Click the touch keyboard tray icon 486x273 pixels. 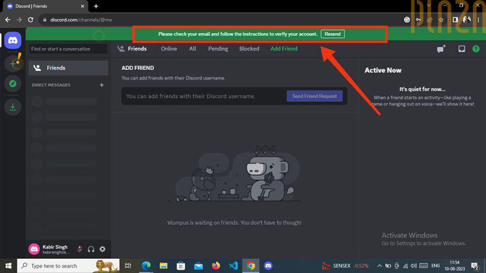[424, 266]
